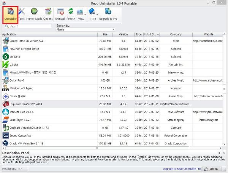Open the stway.net website link
The width and height of the screenshot is (228, 173).
pos(209,120)
